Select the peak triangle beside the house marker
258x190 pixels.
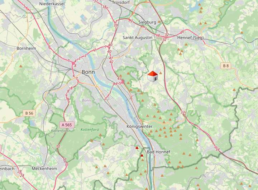point(161,73)
